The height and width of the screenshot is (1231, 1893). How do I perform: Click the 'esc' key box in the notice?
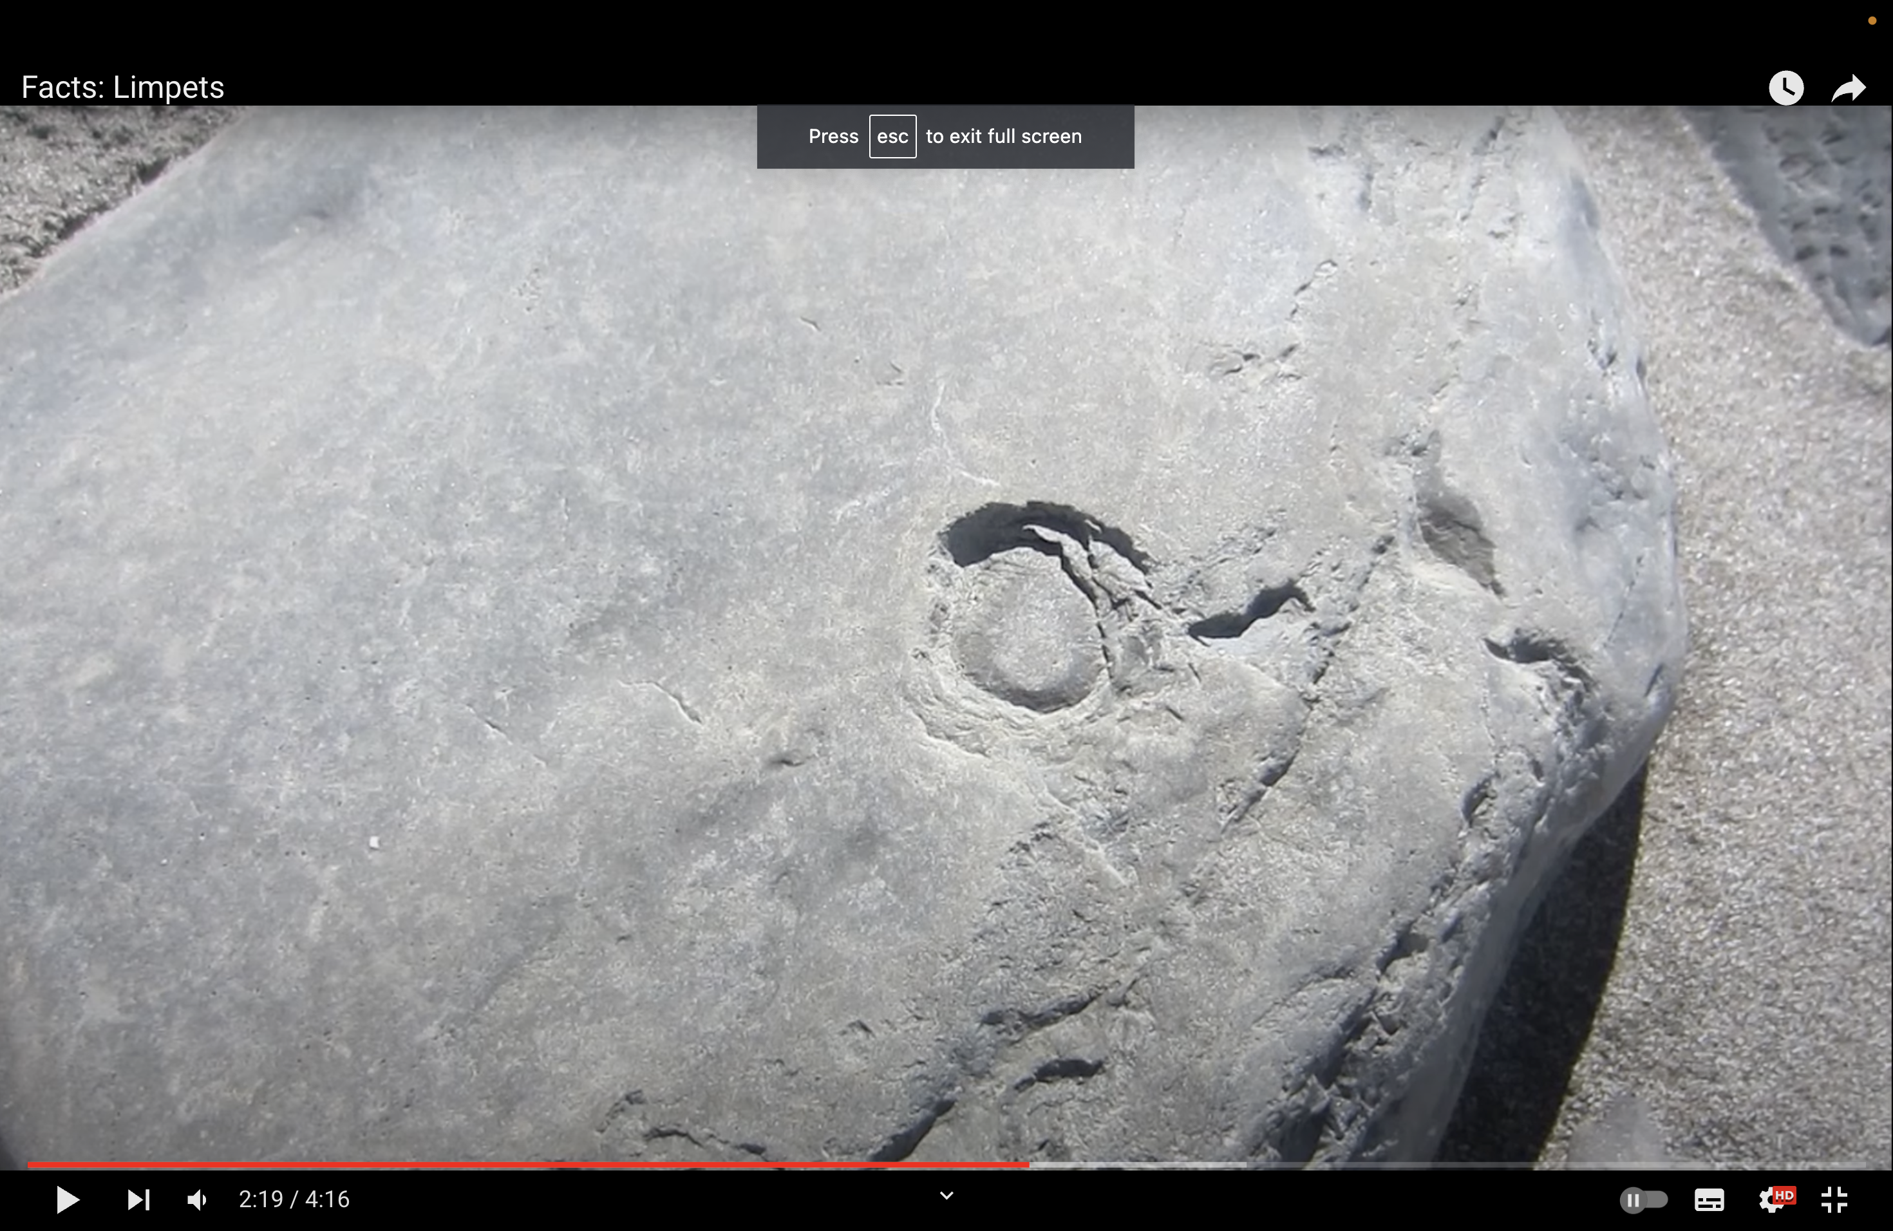892,136
